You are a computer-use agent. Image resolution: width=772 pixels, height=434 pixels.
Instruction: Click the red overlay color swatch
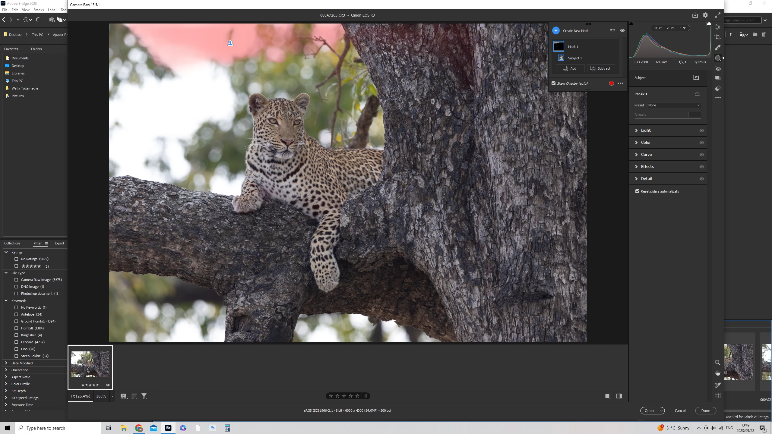click(611, 83)
